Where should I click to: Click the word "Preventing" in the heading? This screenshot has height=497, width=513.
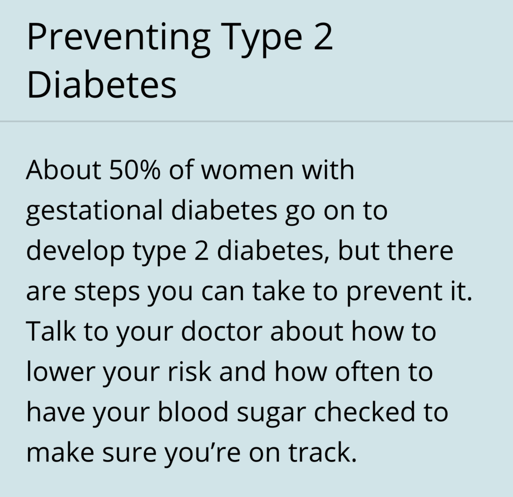(118, 38)
